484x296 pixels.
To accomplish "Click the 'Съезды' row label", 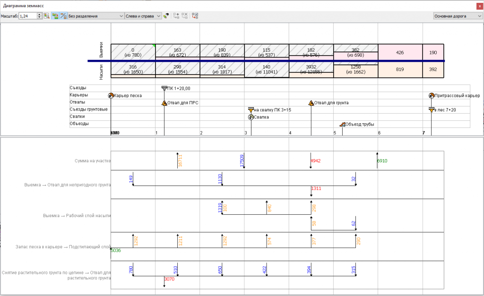I will coord(78,88).
